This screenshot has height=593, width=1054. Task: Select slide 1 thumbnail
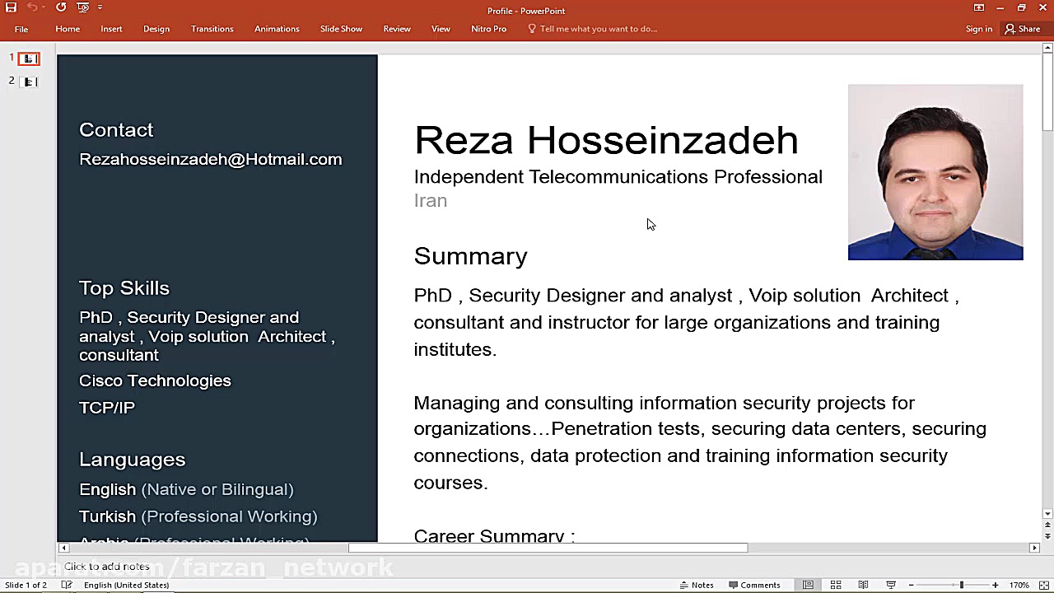click(x=29, y=58)
